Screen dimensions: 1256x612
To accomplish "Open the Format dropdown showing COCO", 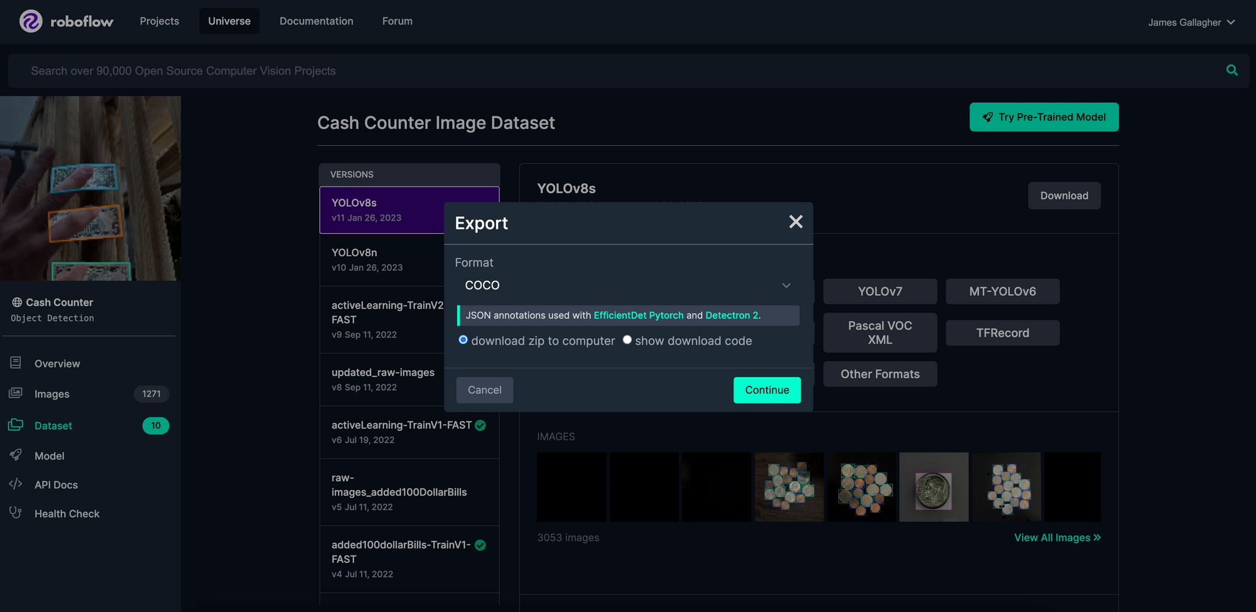I will point(628,285).
